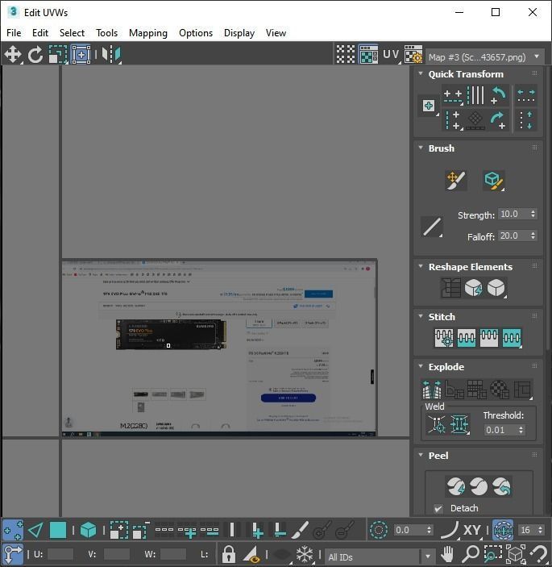Collapse the Quick Transform rollout

coord(421,73)
